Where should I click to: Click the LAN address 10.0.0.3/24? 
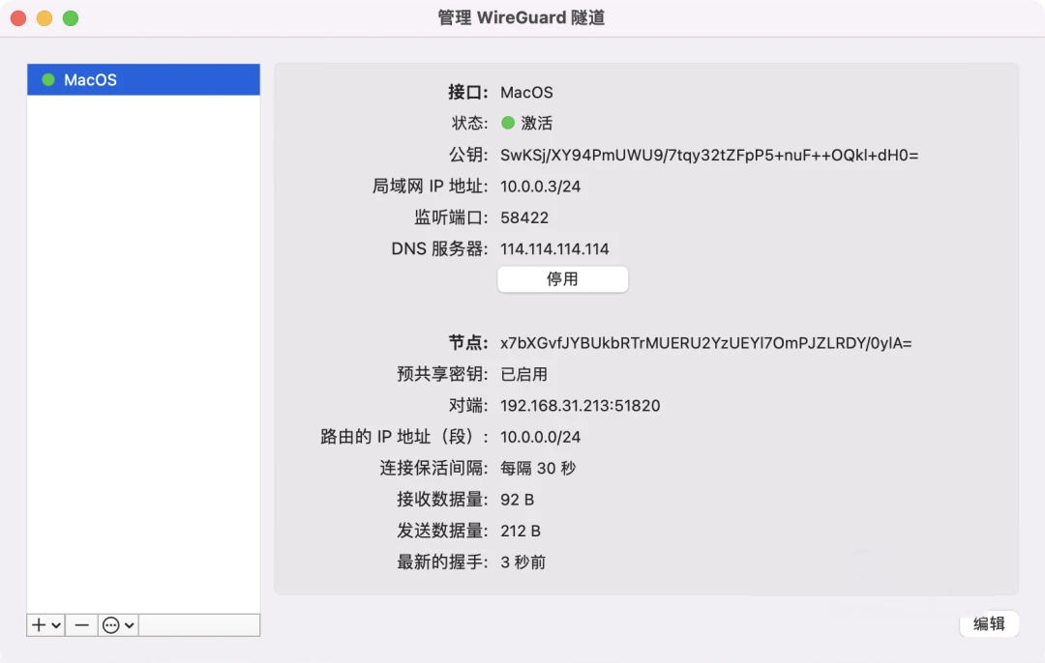541,187
